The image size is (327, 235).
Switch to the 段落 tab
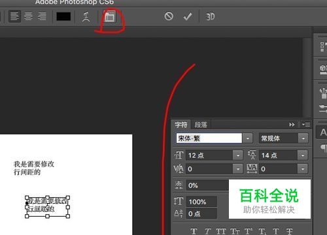coord(201,125)
